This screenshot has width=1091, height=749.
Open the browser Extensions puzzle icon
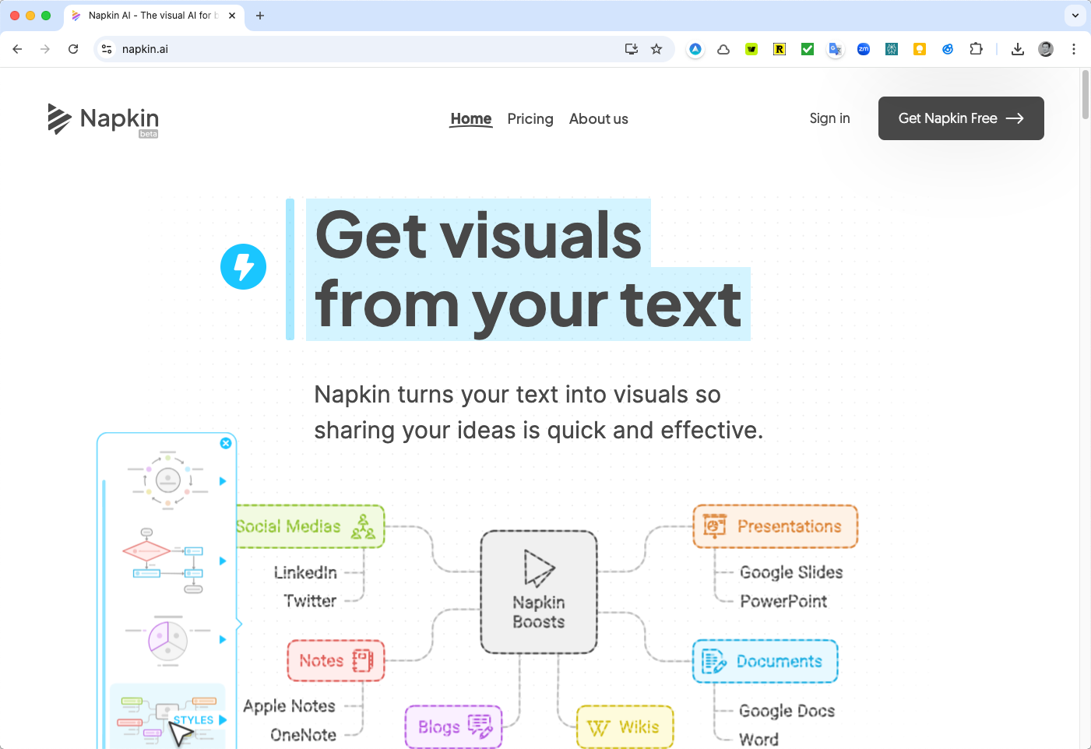[976, 49]
